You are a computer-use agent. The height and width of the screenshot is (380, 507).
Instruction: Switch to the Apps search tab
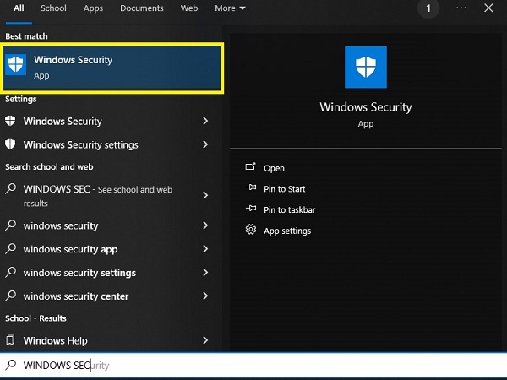point(93,8)
